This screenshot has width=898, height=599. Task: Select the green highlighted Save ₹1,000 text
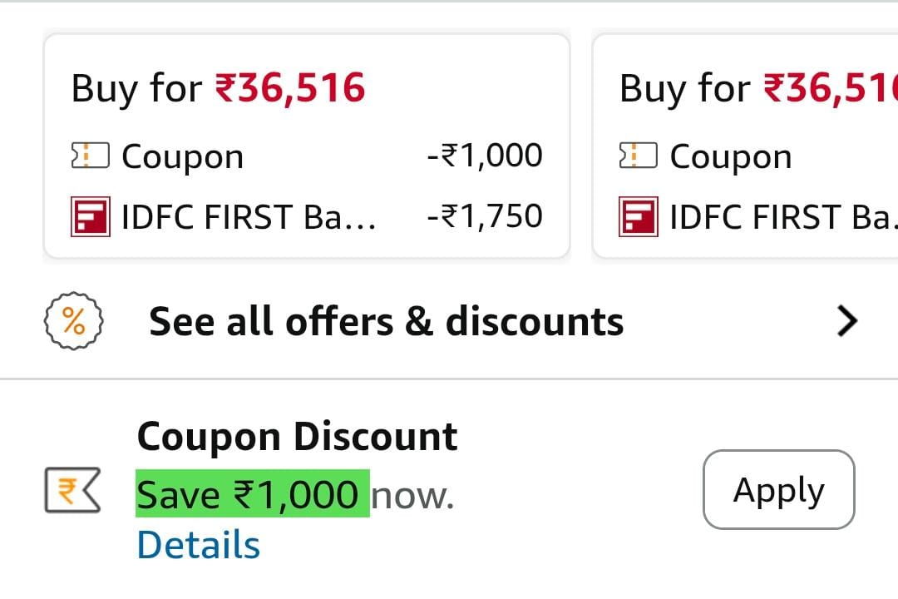tap(252, 495)
